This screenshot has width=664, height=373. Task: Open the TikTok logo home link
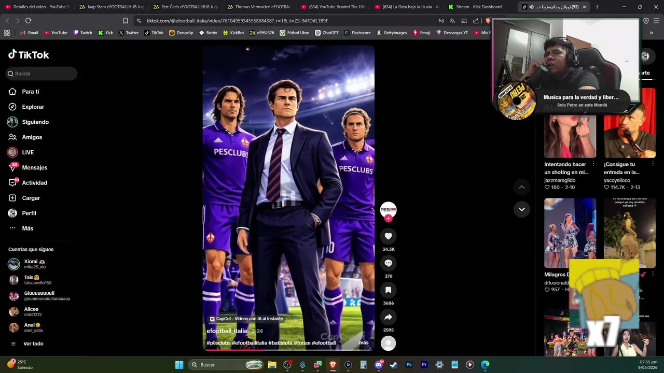click(29, 54)
